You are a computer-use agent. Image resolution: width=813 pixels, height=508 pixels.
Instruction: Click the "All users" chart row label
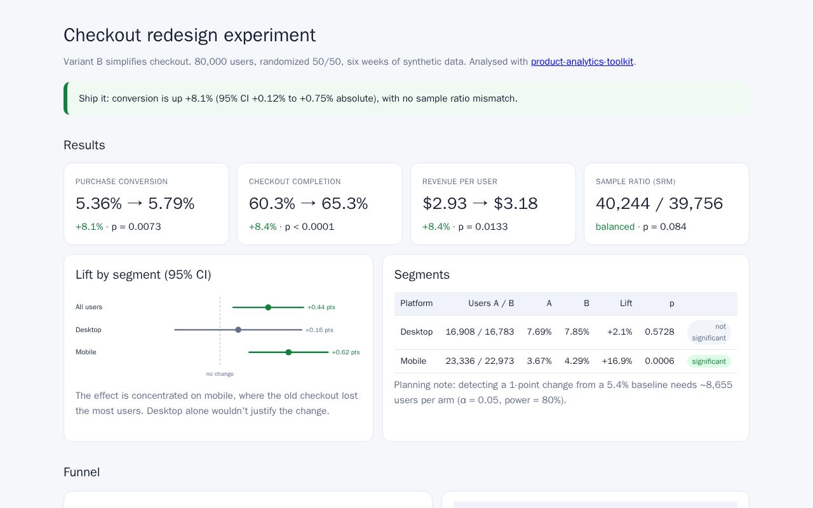[x=89, y=307]
